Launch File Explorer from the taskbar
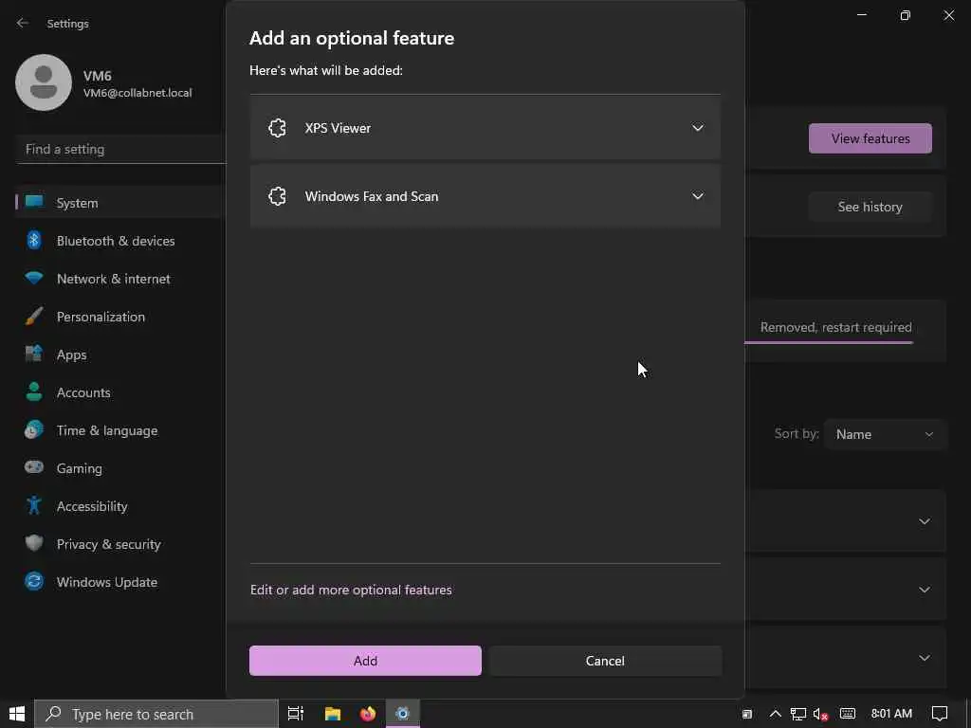The image size is (971, 728). [x=333, y=714]
